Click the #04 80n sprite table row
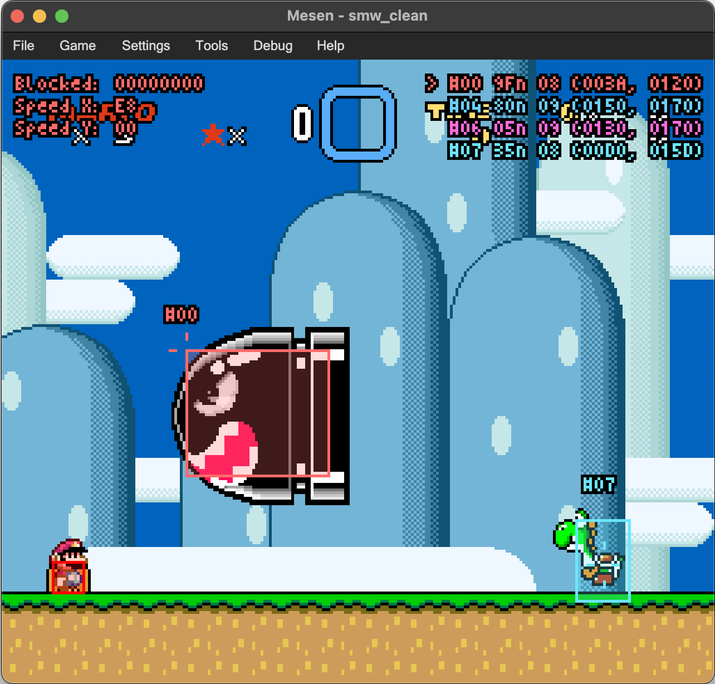This screenshot has height=684, width=715. (x=575, y=106)
